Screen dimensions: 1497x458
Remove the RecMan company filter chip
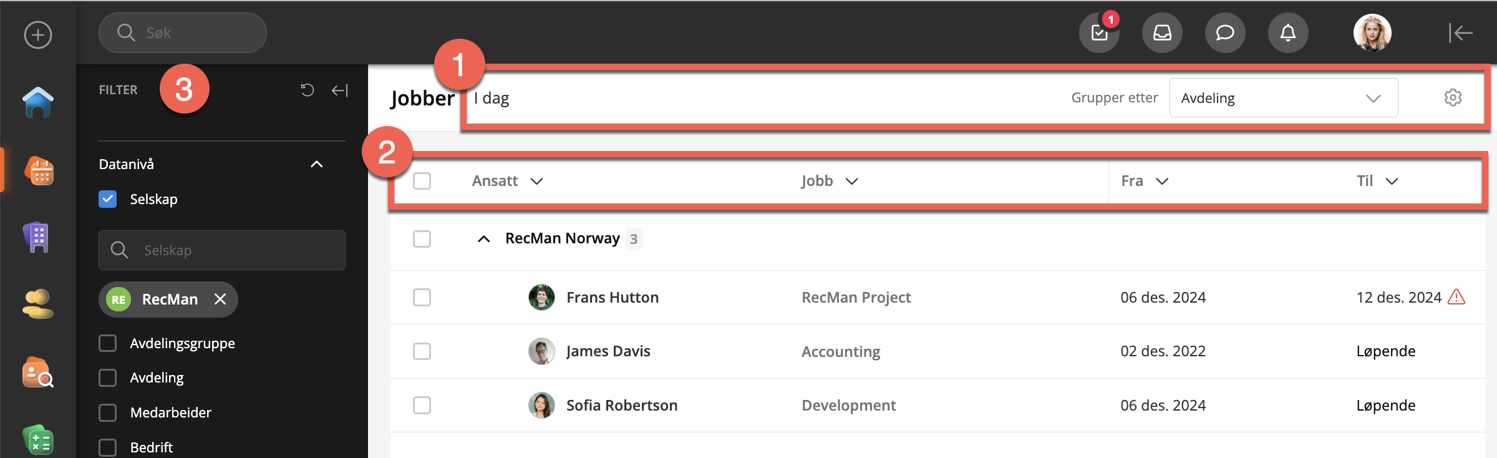(220, 300)
